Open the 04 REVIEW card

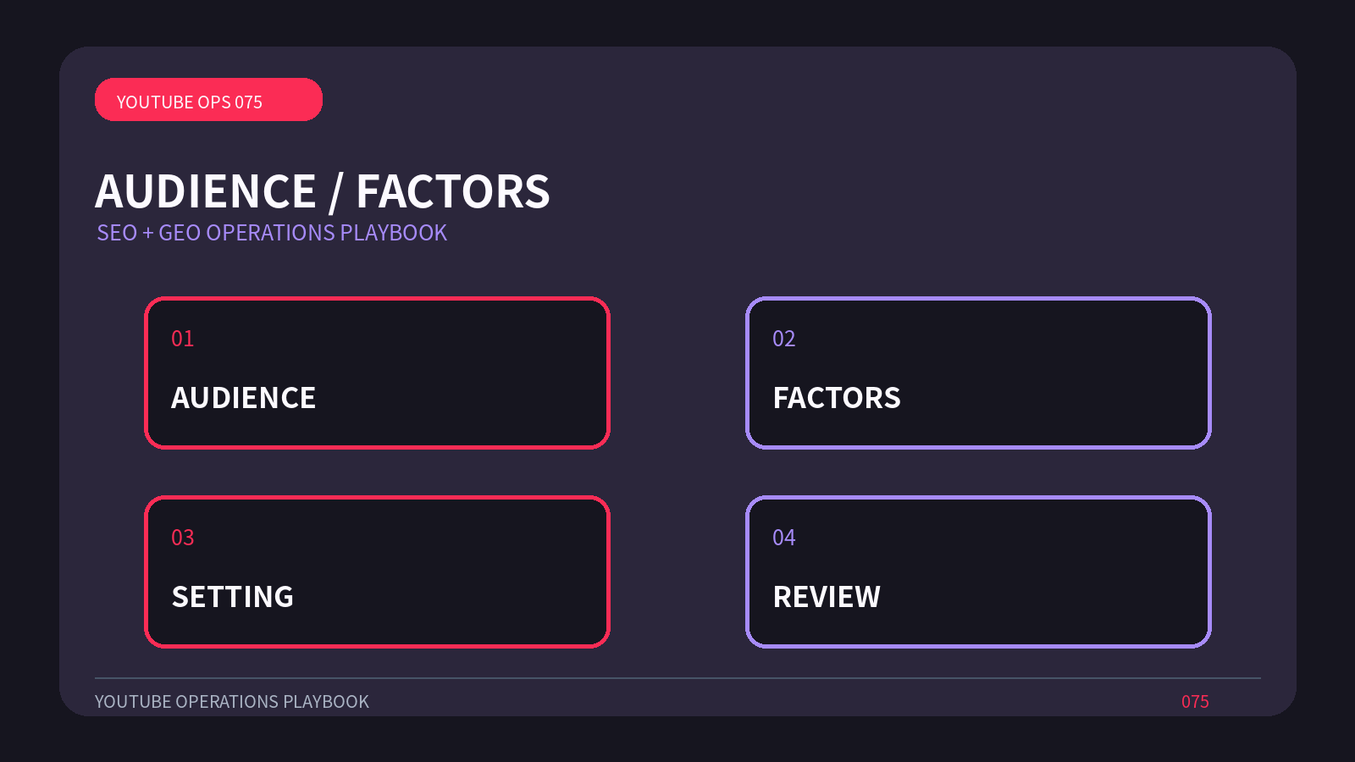coord(978,571)
